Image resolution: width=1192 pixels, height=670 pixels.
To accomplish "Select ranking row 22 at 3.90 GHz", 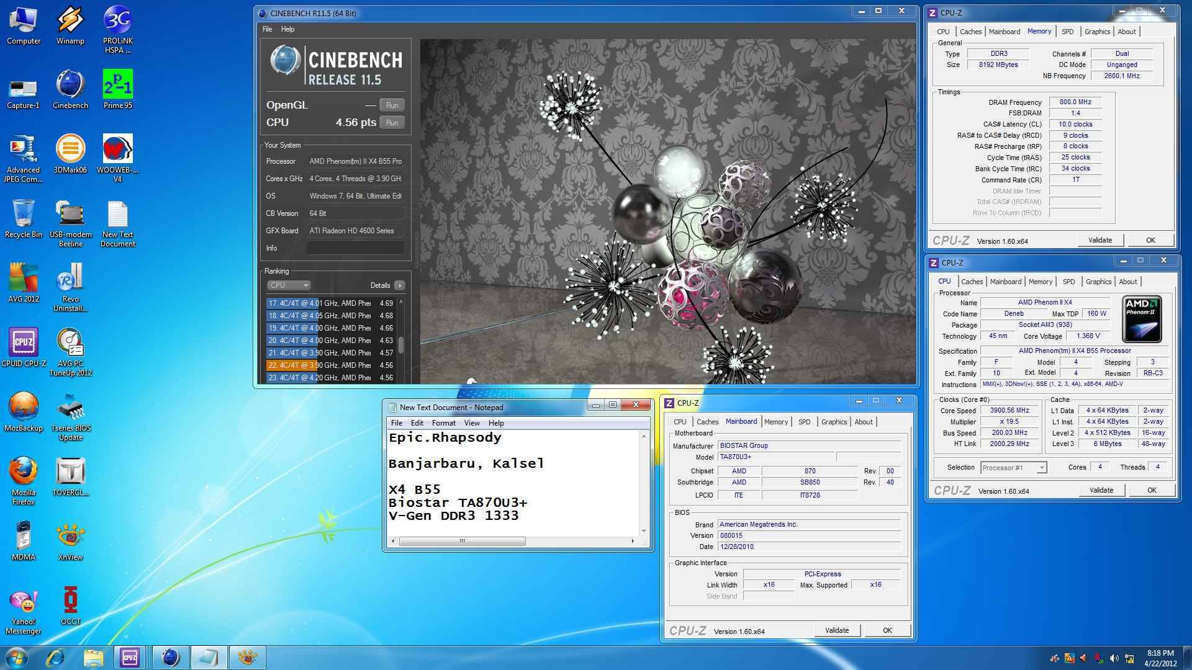I will coord(332,365).
